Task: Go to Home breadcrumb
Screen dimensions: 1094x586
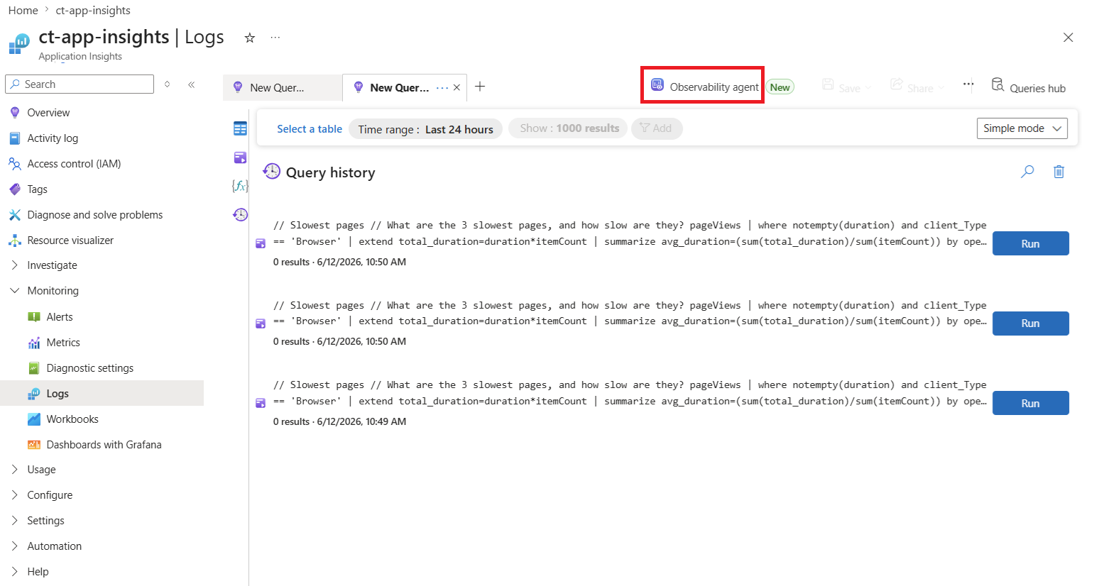Action: coord(23,11)
